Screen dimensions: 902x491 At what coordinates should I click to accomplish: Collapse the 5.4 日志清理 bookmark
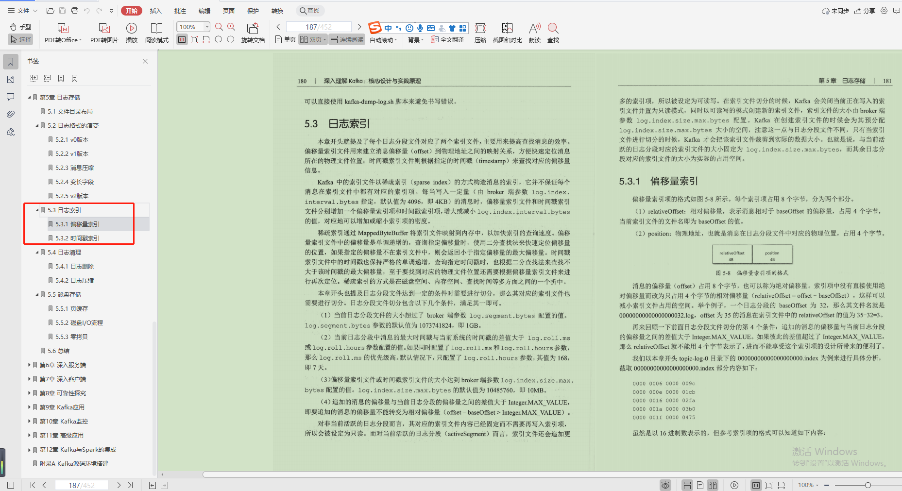(x=37, y=253)
